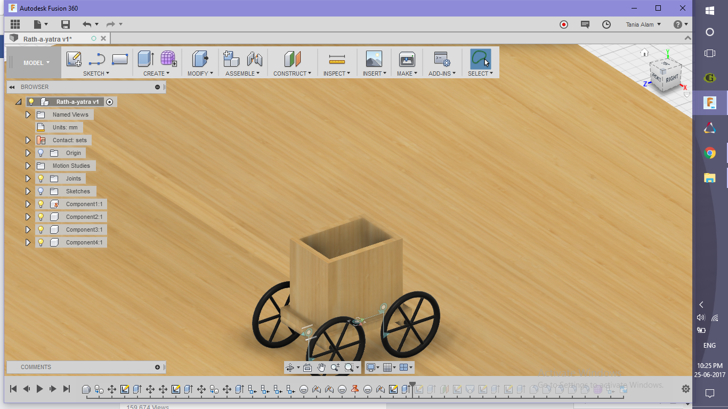This screenshot has width=728, height=409.
Task: Click the New Component icon
Action: click(231, 59)
